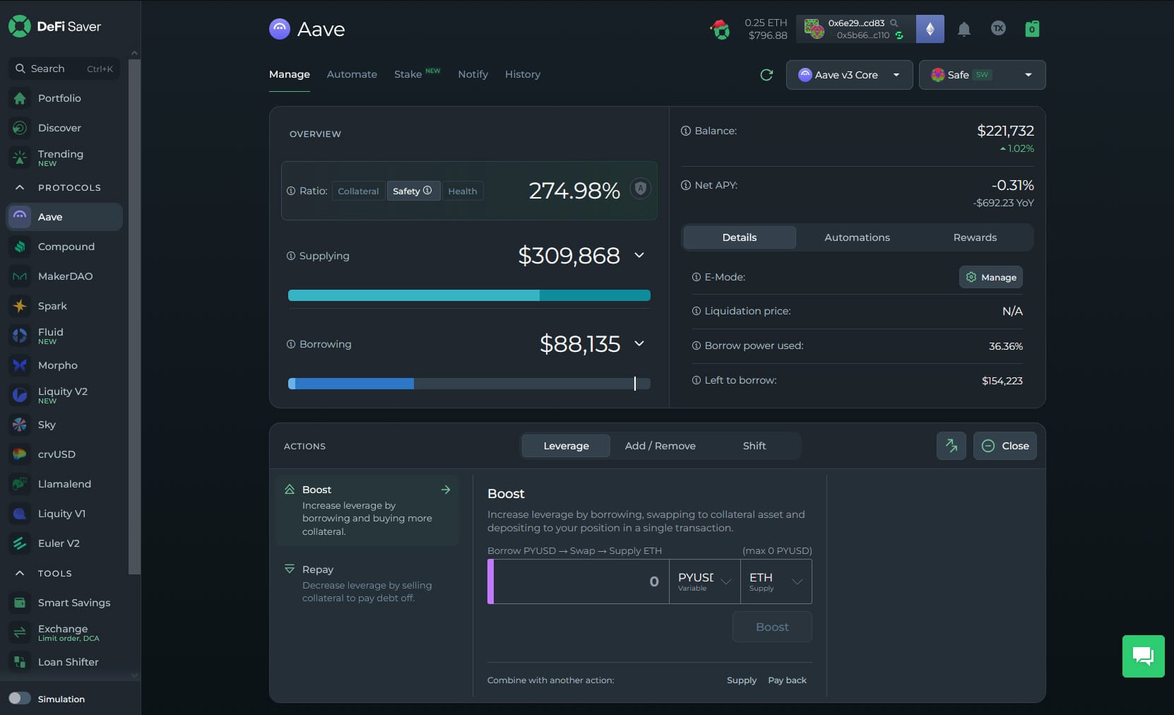This screenshot has height=715, width=1174.
Task: Switch ratio display to Health
Action: click(x=462, y=191)
